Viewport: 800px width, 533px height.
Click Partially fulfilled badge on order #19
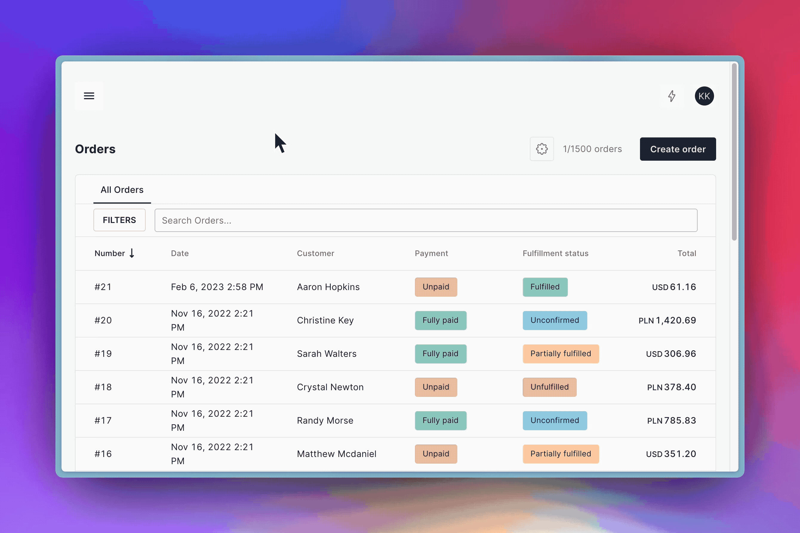pyautogui.click(x=560, y=354)
